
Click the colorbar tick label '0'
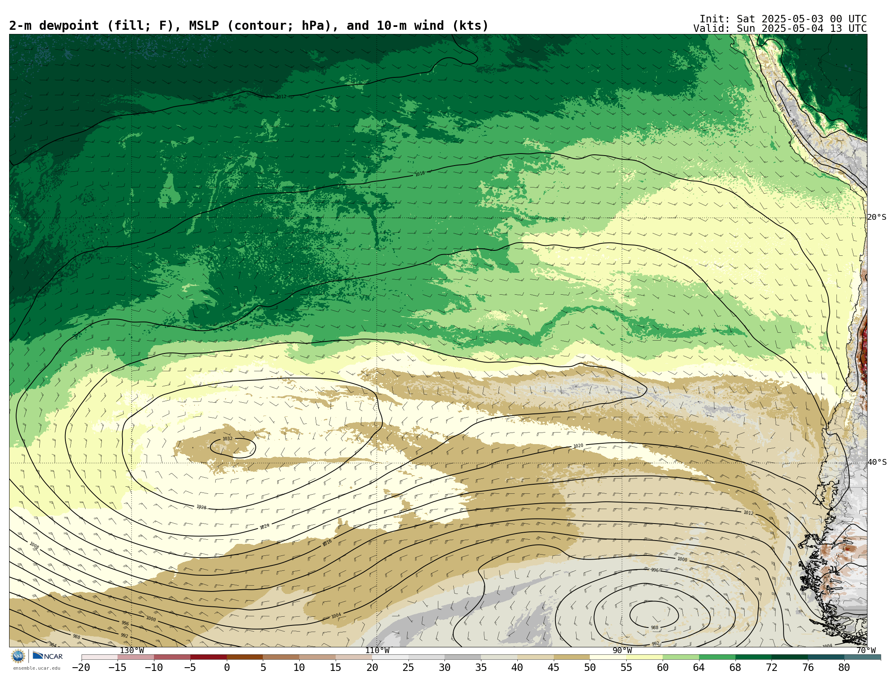pos(227,667)
